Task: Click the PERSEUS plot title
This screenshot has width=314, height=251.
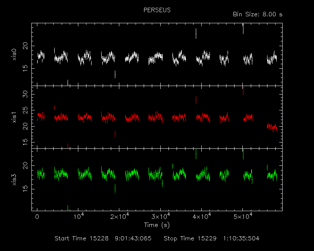Action: tap(157, 10)
